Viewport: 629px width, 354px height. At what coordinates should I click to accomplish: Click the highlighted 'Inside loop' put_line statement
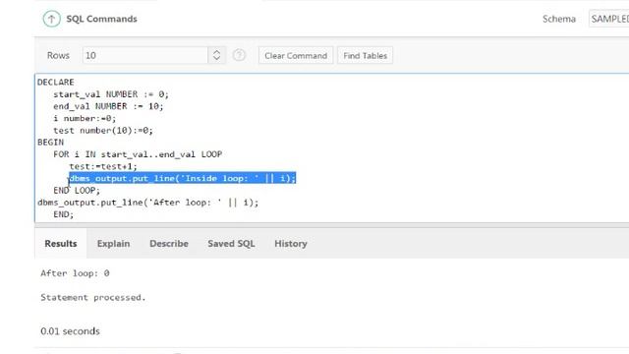(x=183, y=178)
